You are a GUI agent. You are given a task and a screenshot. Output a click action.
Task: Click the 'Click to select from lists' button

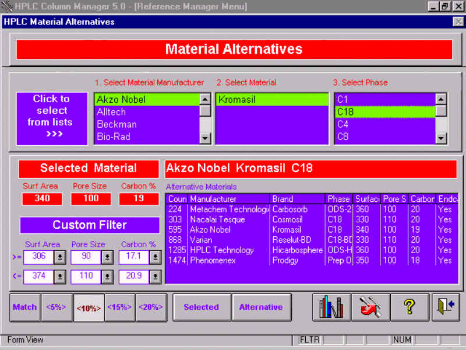pos(52,119)
